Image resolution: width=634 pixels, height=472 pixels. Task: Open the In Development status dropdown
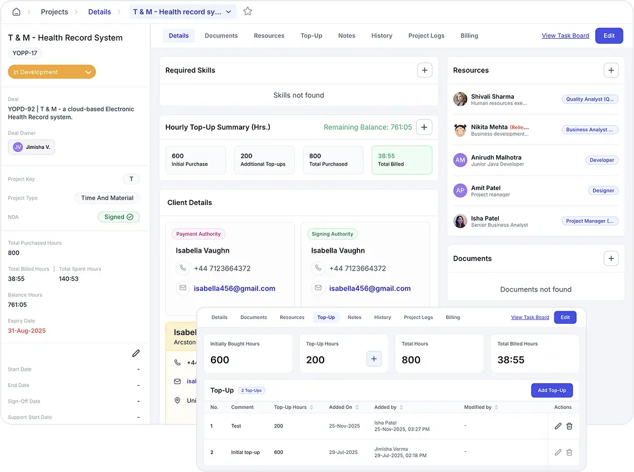coord(52,72)
